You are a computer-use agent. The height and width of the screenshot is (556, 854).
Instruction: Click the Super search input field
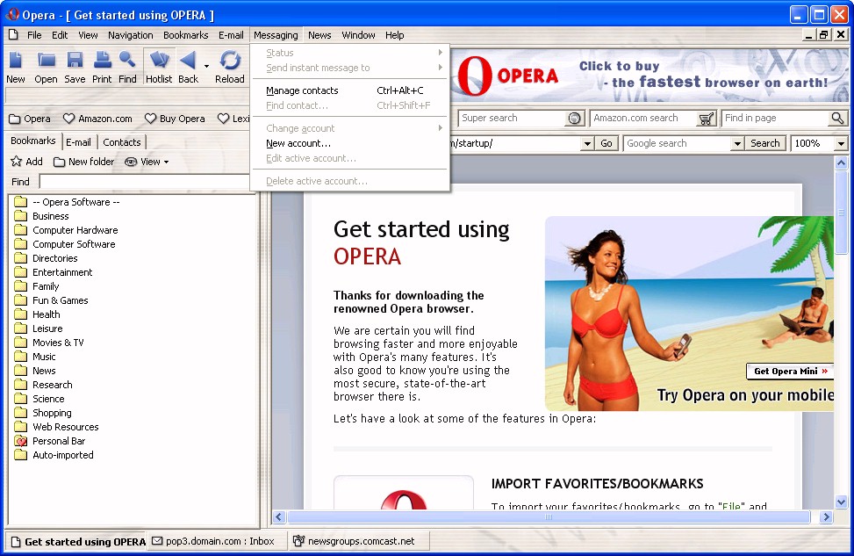(513, 118)
